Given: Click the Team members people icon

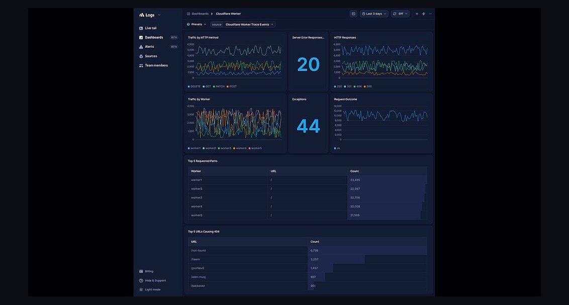Looking at the screenshot, I should [x=141, y=66].
